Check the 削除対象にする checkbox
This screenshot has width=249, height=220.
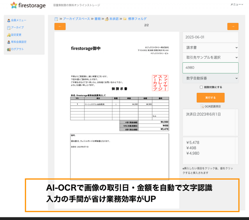point(201,87)
